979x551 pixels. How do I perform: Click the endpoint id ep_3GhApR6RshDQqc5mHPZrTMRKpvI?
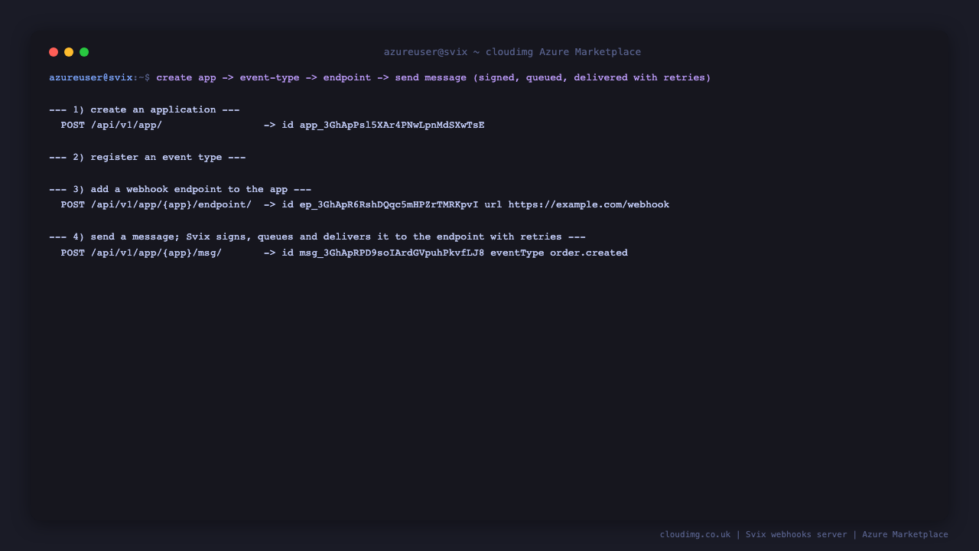tap(389, 204)
